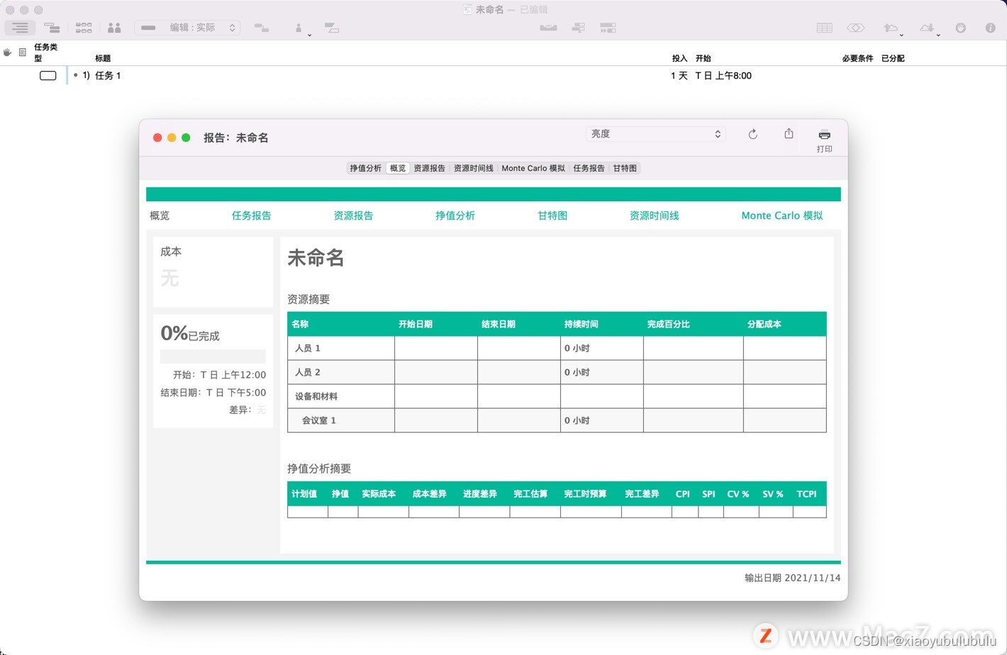Open the 编辑 : 实际 selector in toolbar
The height and width of the screenshot is (655, 1007).
click(x=187, y=28)
